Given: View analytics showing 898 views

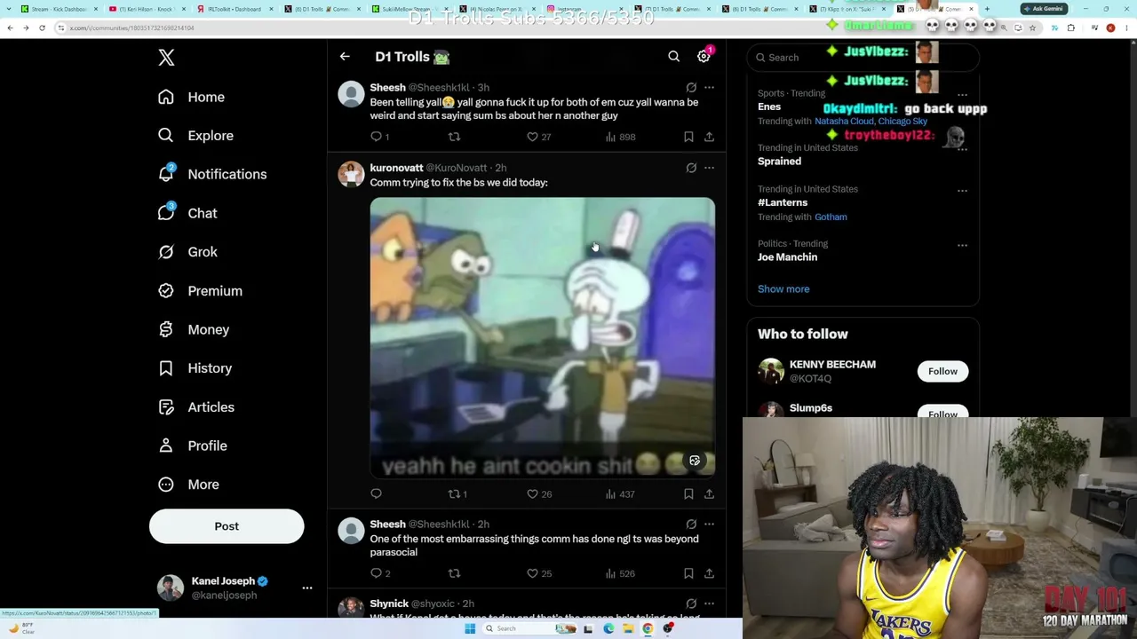Looking at the screenshot, I should pos(620,137).
